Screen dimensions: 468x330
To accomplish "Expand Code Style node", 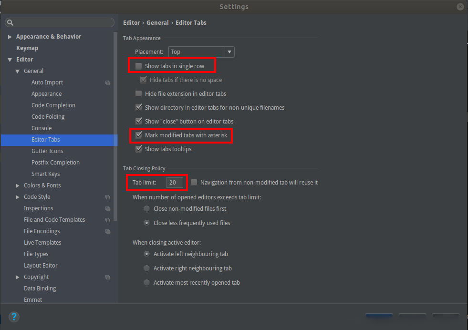I will [17, 197].
